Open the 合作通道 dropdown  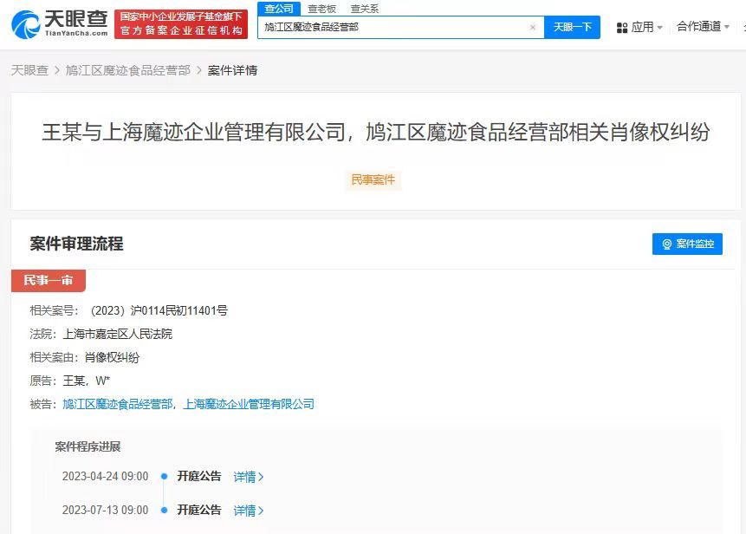[702, 27]
